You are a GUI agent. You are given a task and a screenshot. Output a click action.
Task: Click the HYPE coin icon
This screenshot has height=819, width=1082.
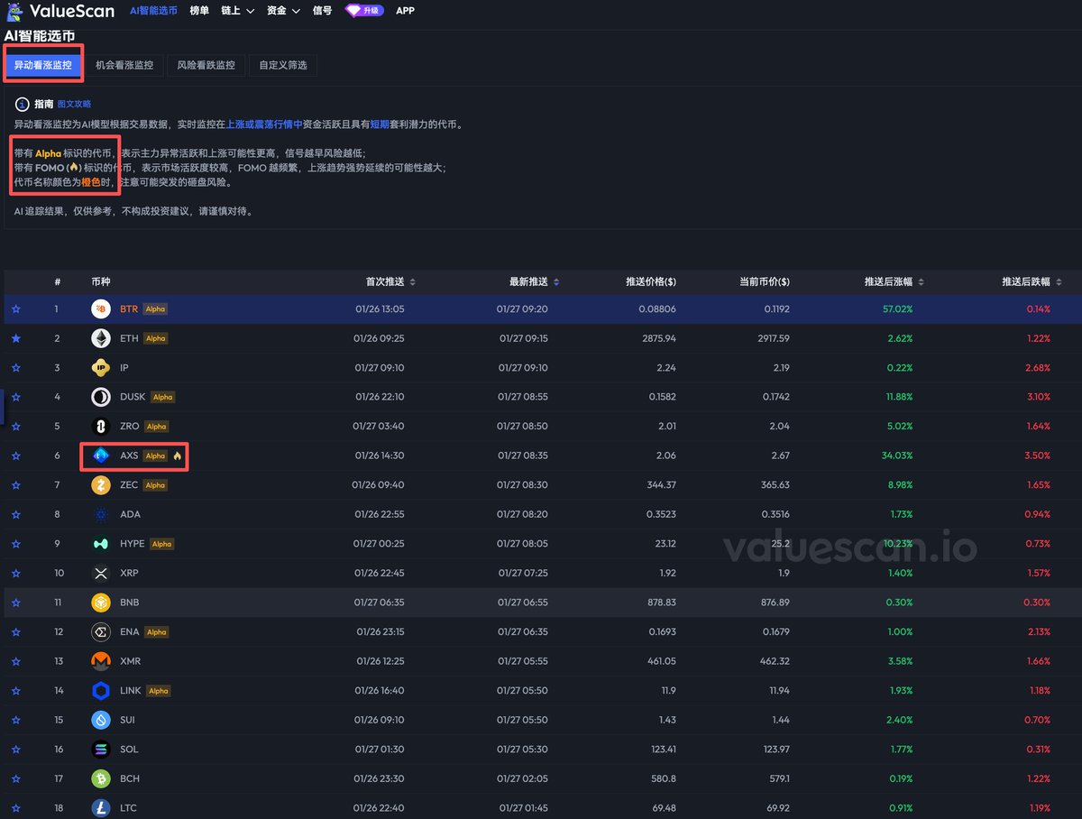click(x=101, y=544)
